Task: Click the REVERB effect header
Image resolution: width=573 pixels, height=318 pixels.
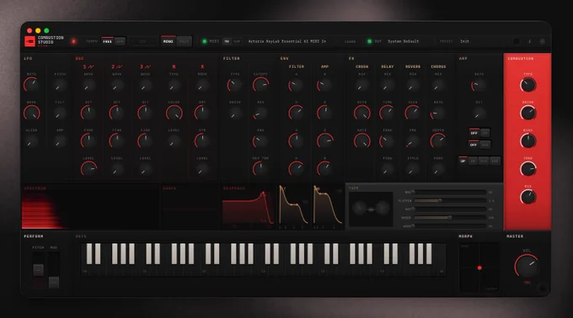Action: [x=413, y=66]
